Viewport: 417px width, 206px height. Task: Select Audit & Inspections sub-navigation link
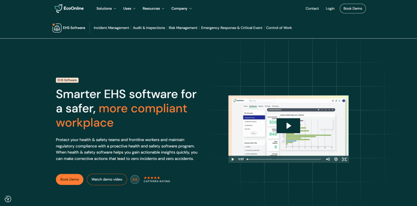[x=149, y=28]
